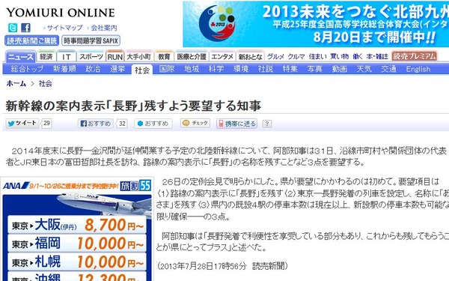The width and height of the screenshot is (449, 281).
Task: Open the 買い物 link
Action: [x=339, y=56]
